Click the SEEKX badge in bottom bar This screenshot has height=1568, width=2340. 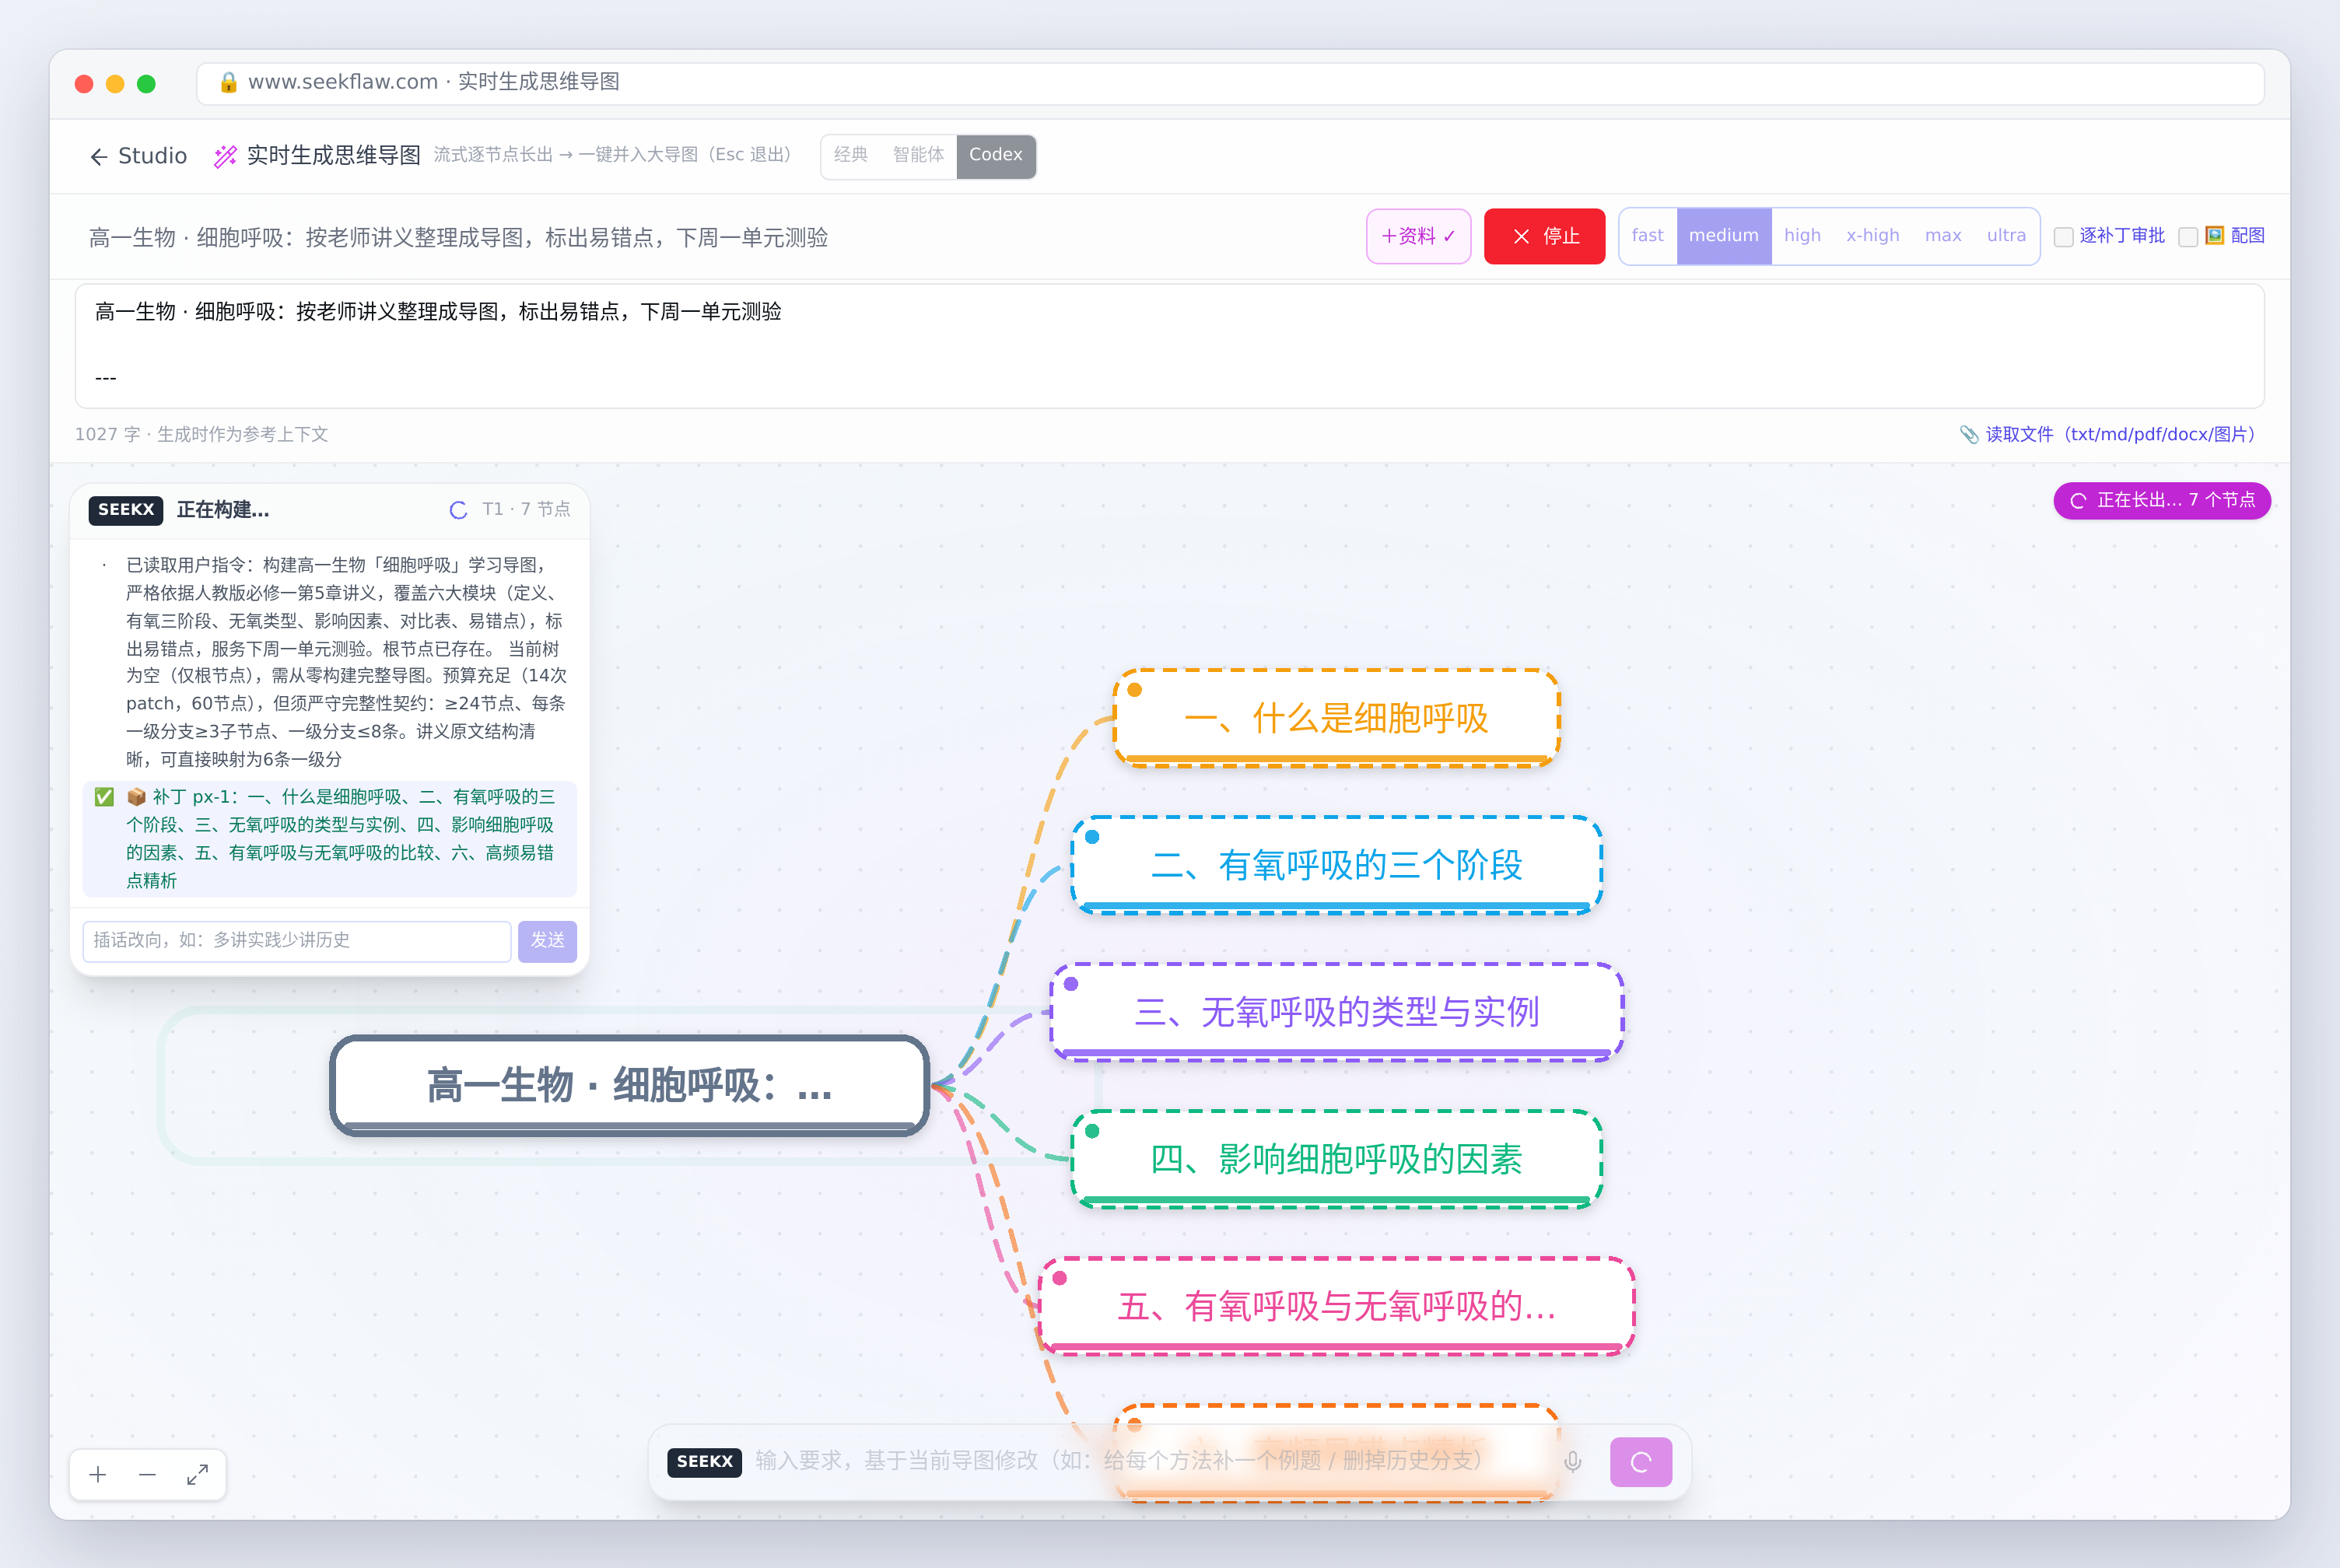pos(704,1462)
